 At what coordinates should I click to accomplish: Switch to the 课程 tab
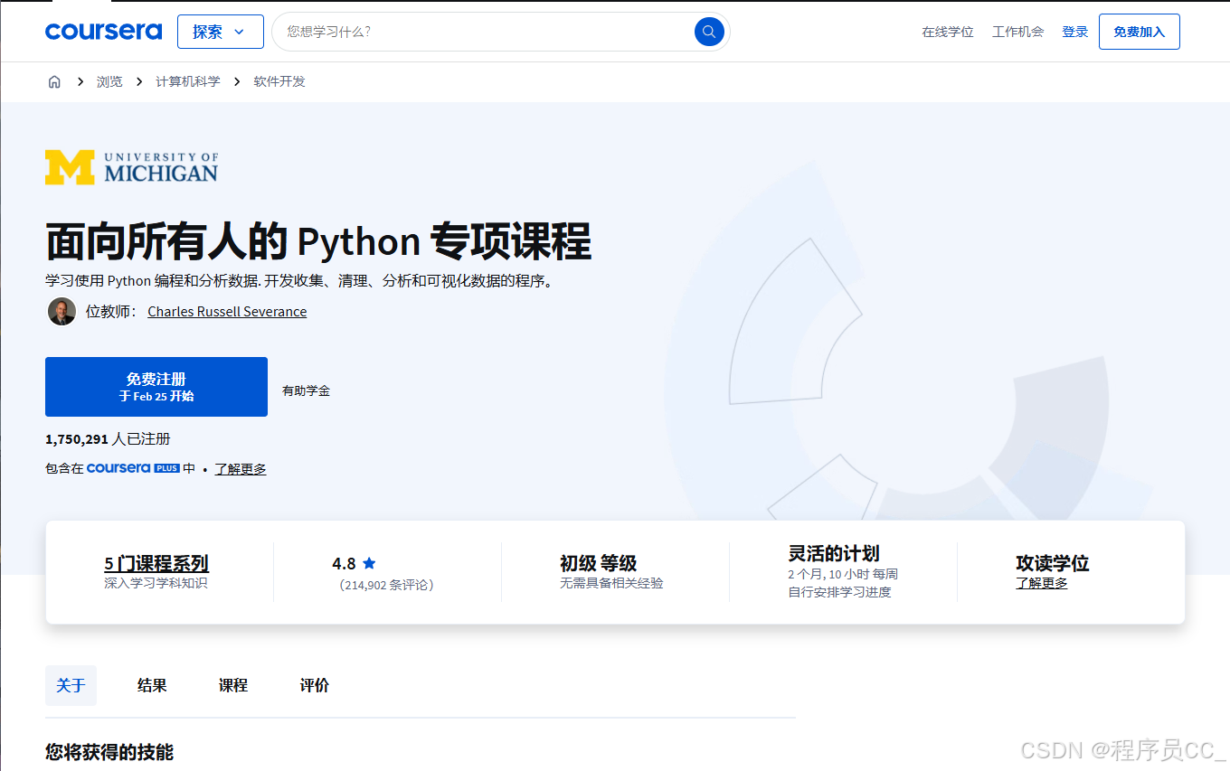[233, 685]
